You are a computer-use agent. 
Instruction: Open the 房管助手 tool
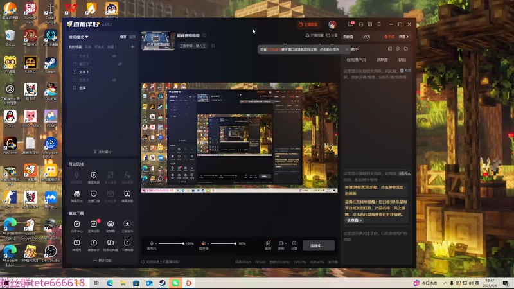tap(93, 245)
